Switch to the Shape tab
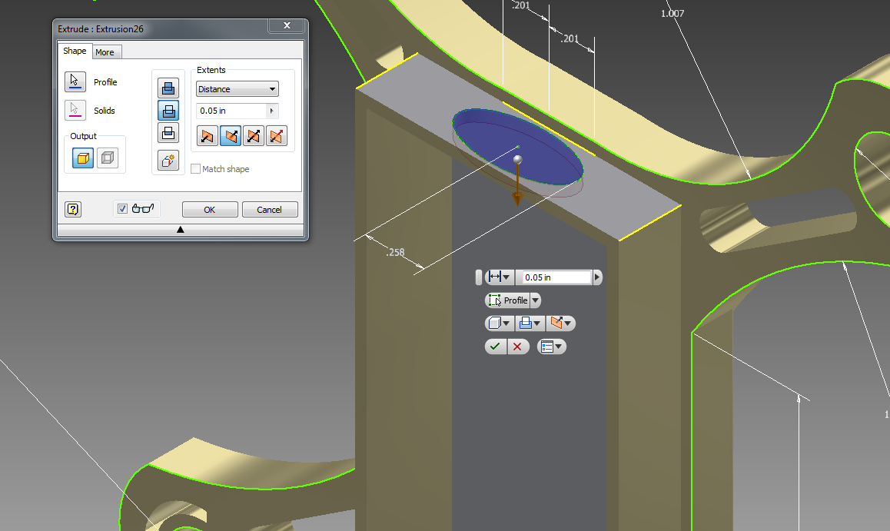The width and height of the screenshot is (890, 531). (x=75, y=51)
